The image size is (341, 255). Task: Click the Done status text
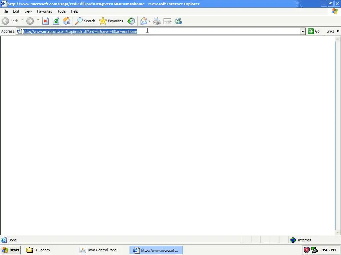12,240
